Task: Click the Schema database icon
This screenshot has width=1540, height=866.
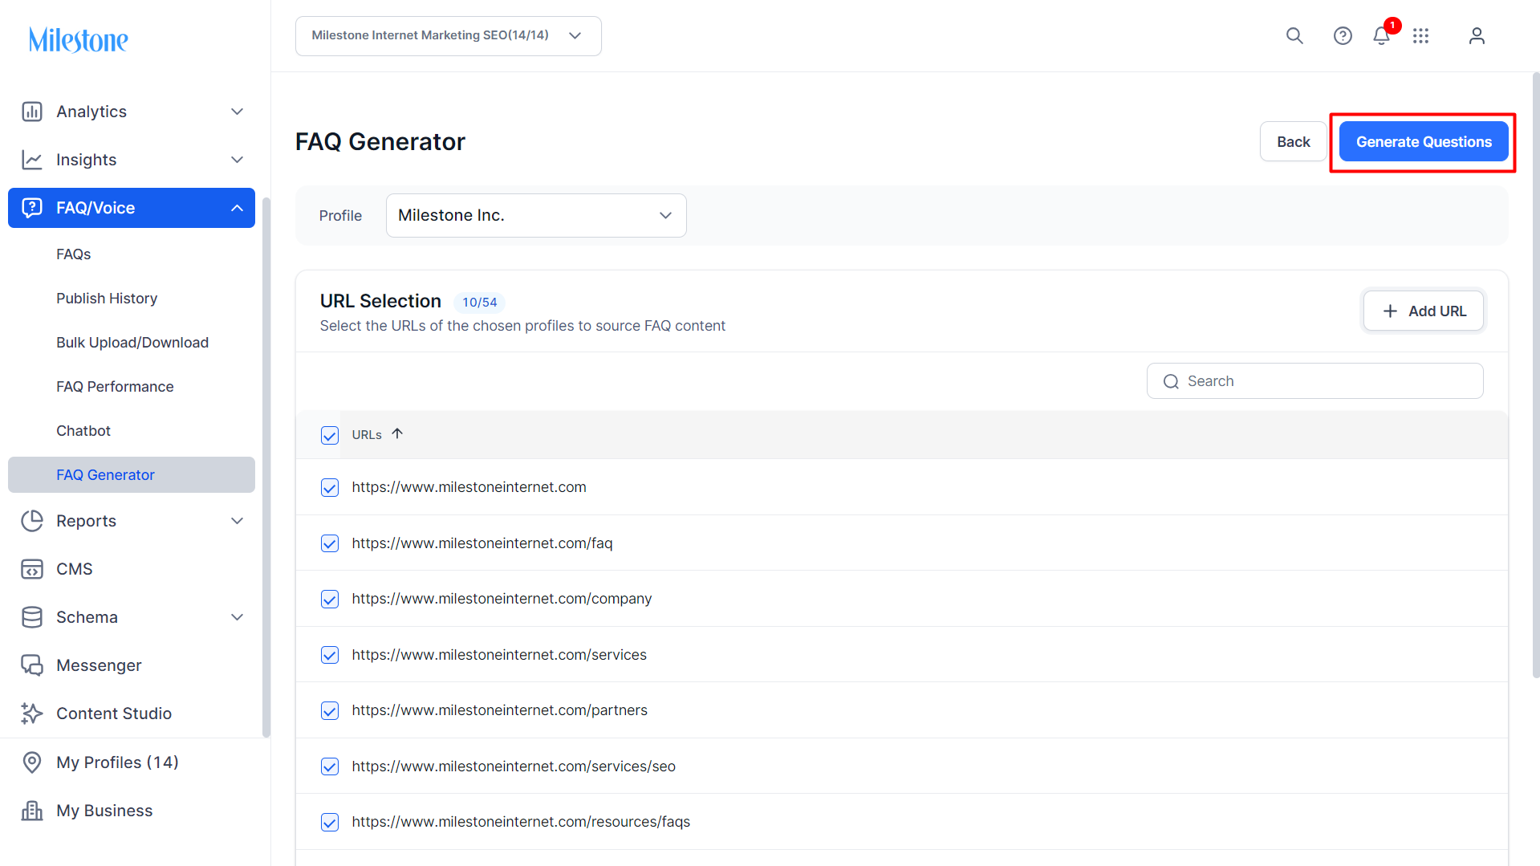Action: pos(32,617)
